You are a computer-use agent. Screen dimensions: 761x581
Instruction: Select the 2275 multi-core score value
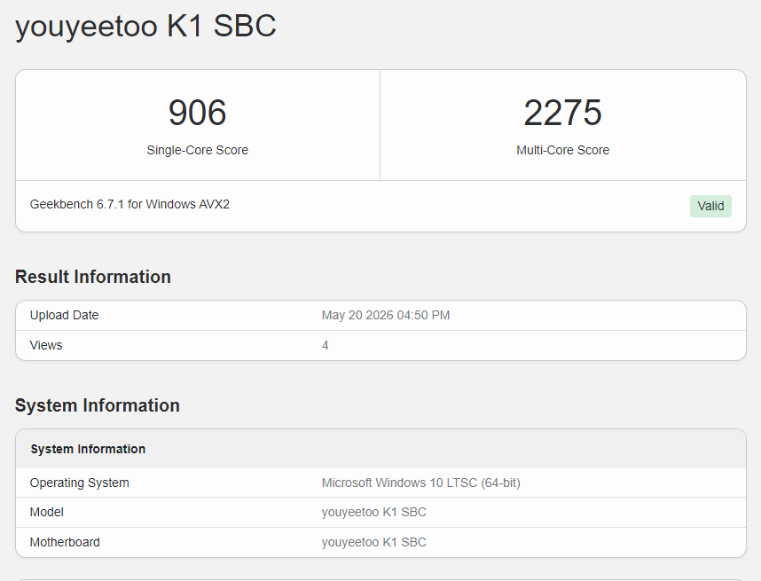562,113
